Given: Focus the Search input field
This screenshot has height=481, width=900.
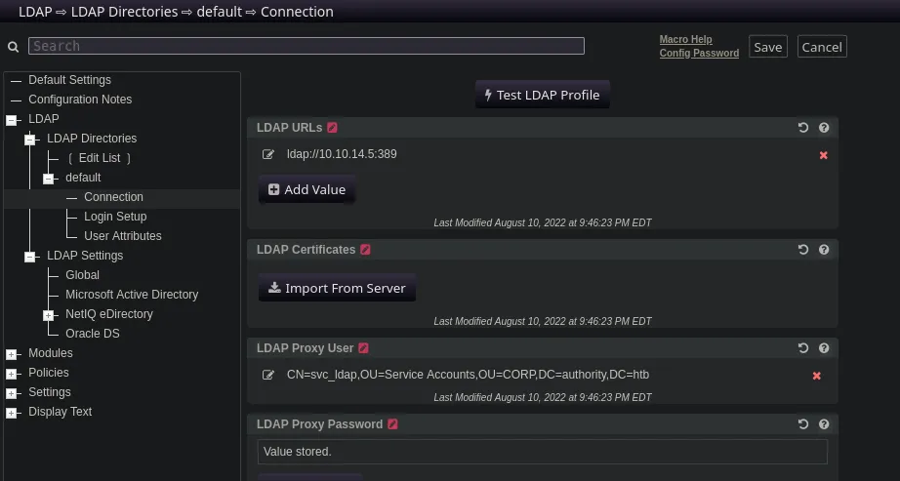Looking at the screenshot, I should 307,46.
